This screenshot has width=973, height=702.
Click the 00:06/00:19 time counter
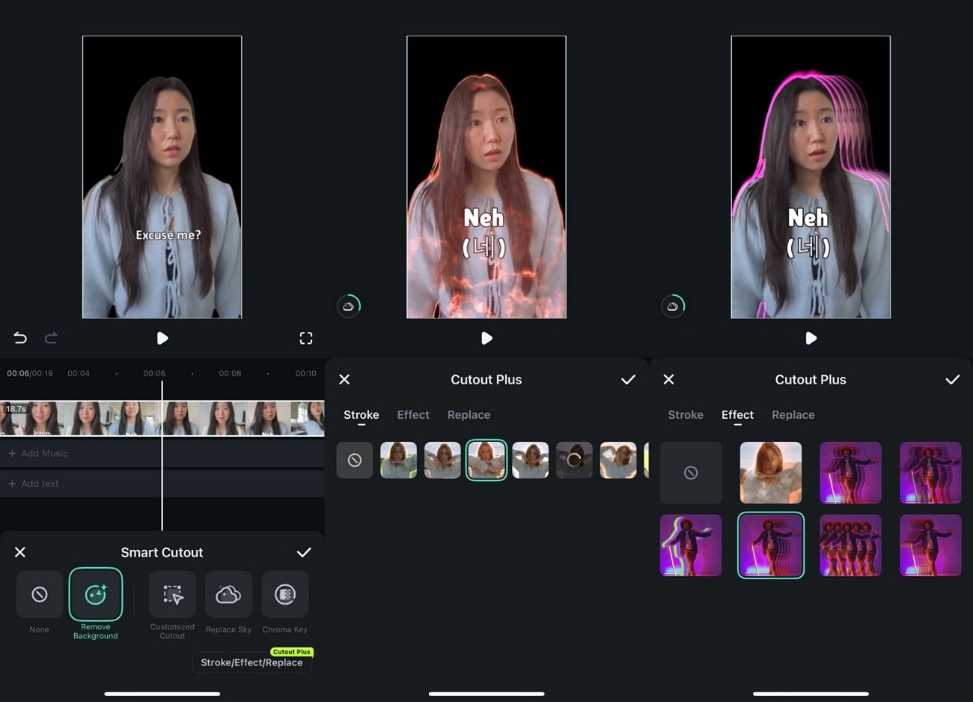click(30, 373)
